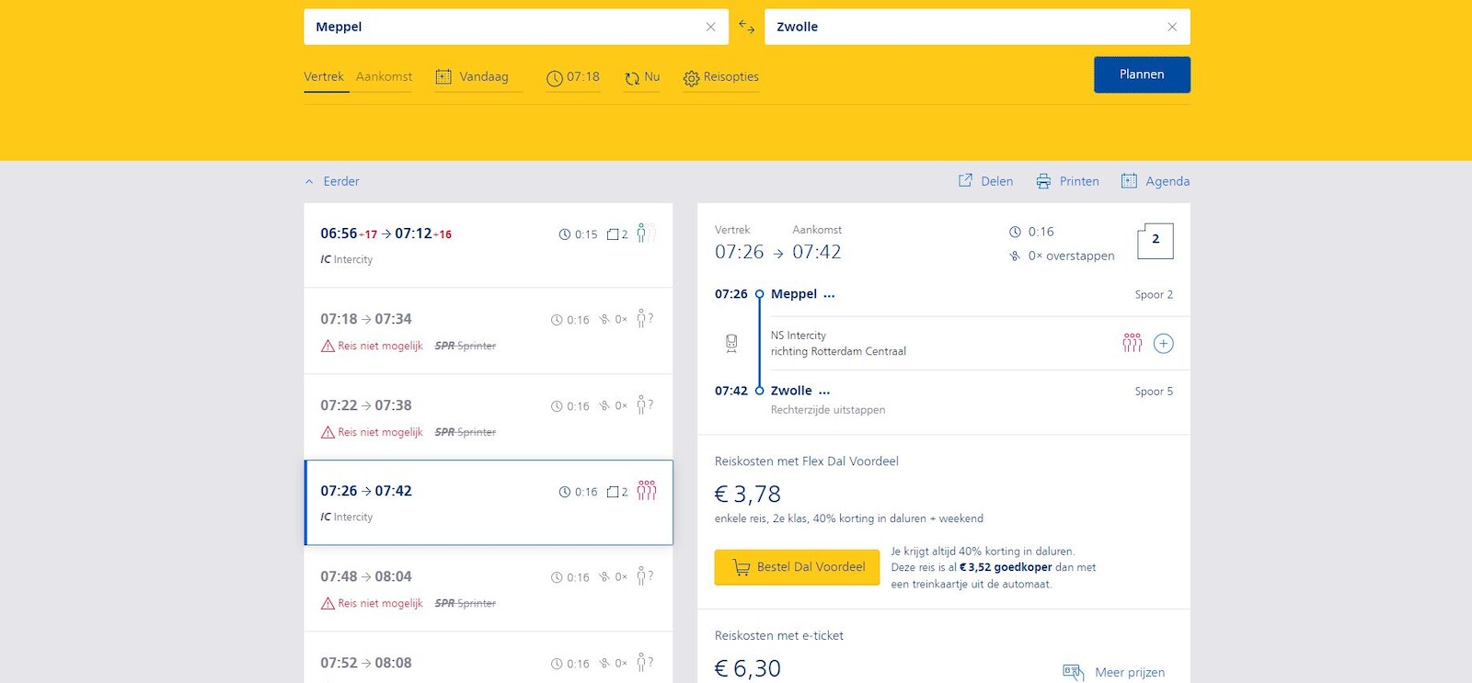Open Meer prijzen link
1472x683 pixels.
pos(1129,672)
